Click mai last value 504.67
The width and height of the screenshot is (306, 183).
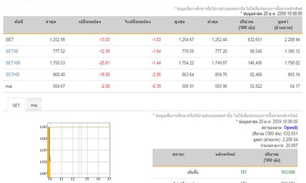tap(59, 86)
